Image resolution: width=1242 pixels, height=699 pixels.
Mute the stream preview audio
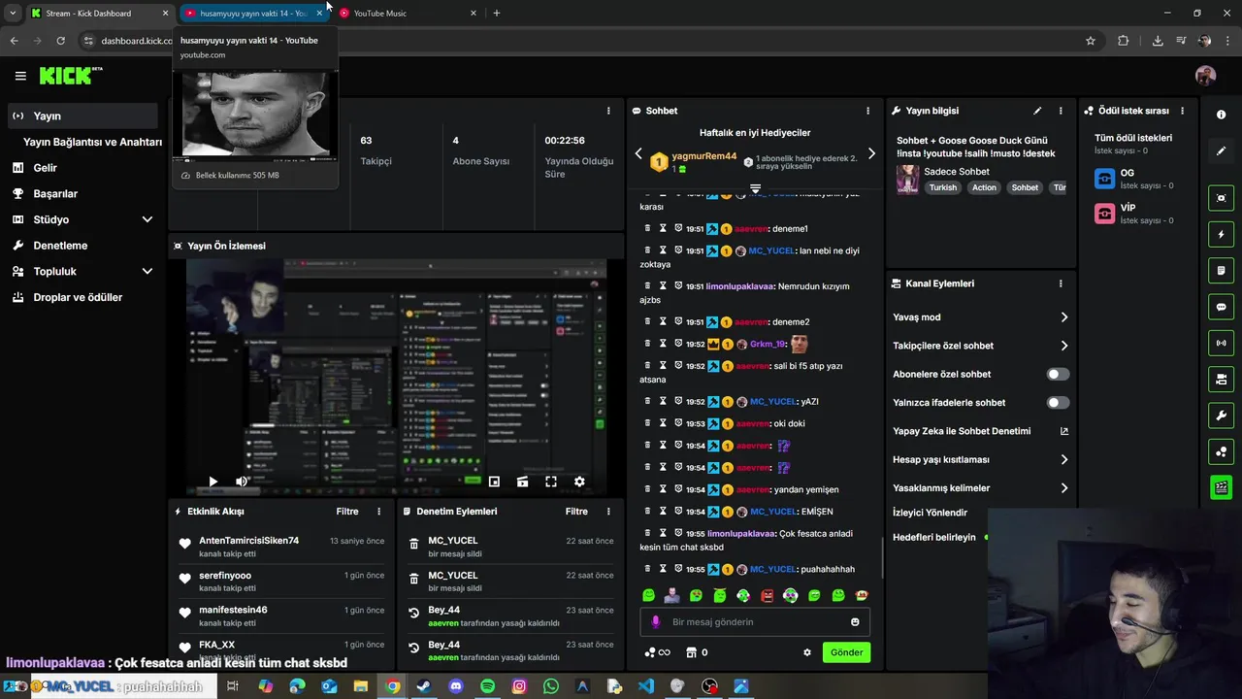pyautogui.click(x=242, y=482)
